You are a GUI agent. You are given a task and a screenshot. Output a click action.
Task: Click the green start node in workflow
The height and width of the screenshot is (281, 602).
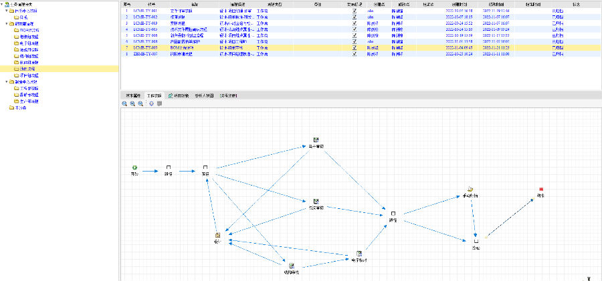point(134,167)
